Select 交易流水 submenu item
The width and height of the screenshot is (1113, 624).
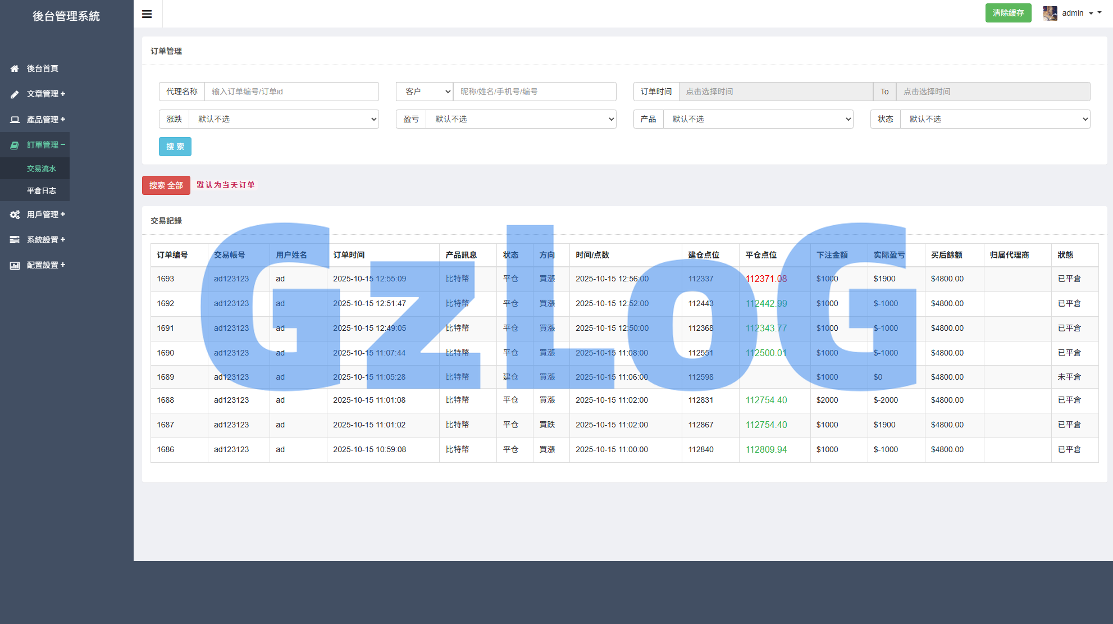(42, 168)
